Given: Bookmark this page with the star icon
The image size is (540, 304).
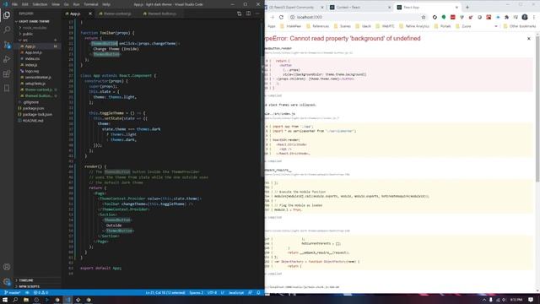Looking at the screenshot, I should [424, 17].
